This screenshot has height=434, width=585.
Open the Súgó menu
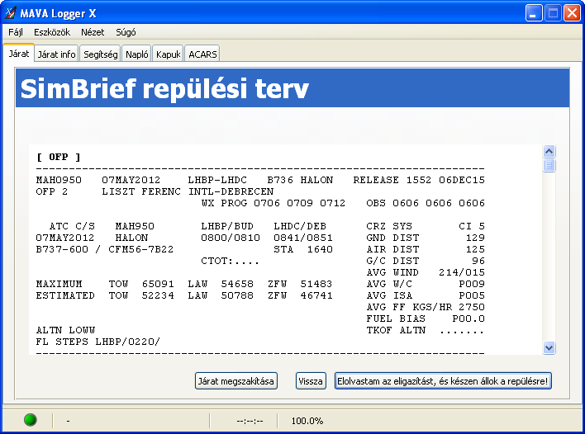[x=126, y=32]
